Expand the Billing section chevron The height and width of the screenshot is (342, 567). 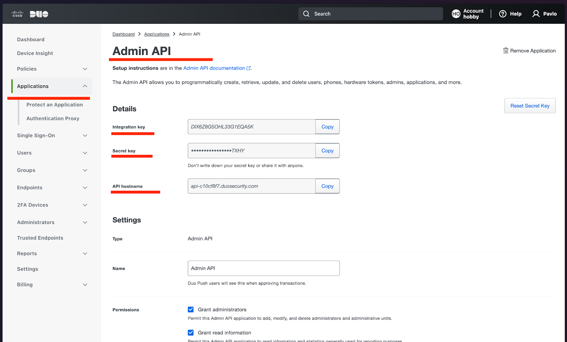85,285
